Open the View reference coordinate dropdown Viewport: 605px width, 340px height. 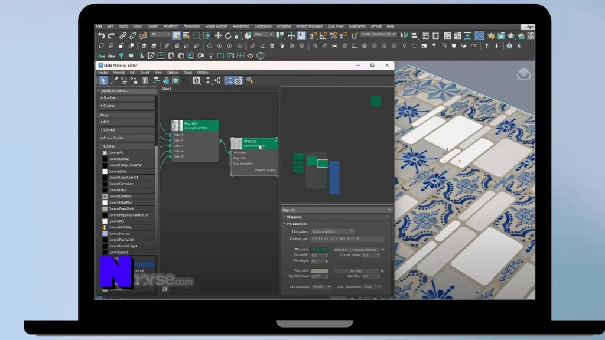(264, 34)
